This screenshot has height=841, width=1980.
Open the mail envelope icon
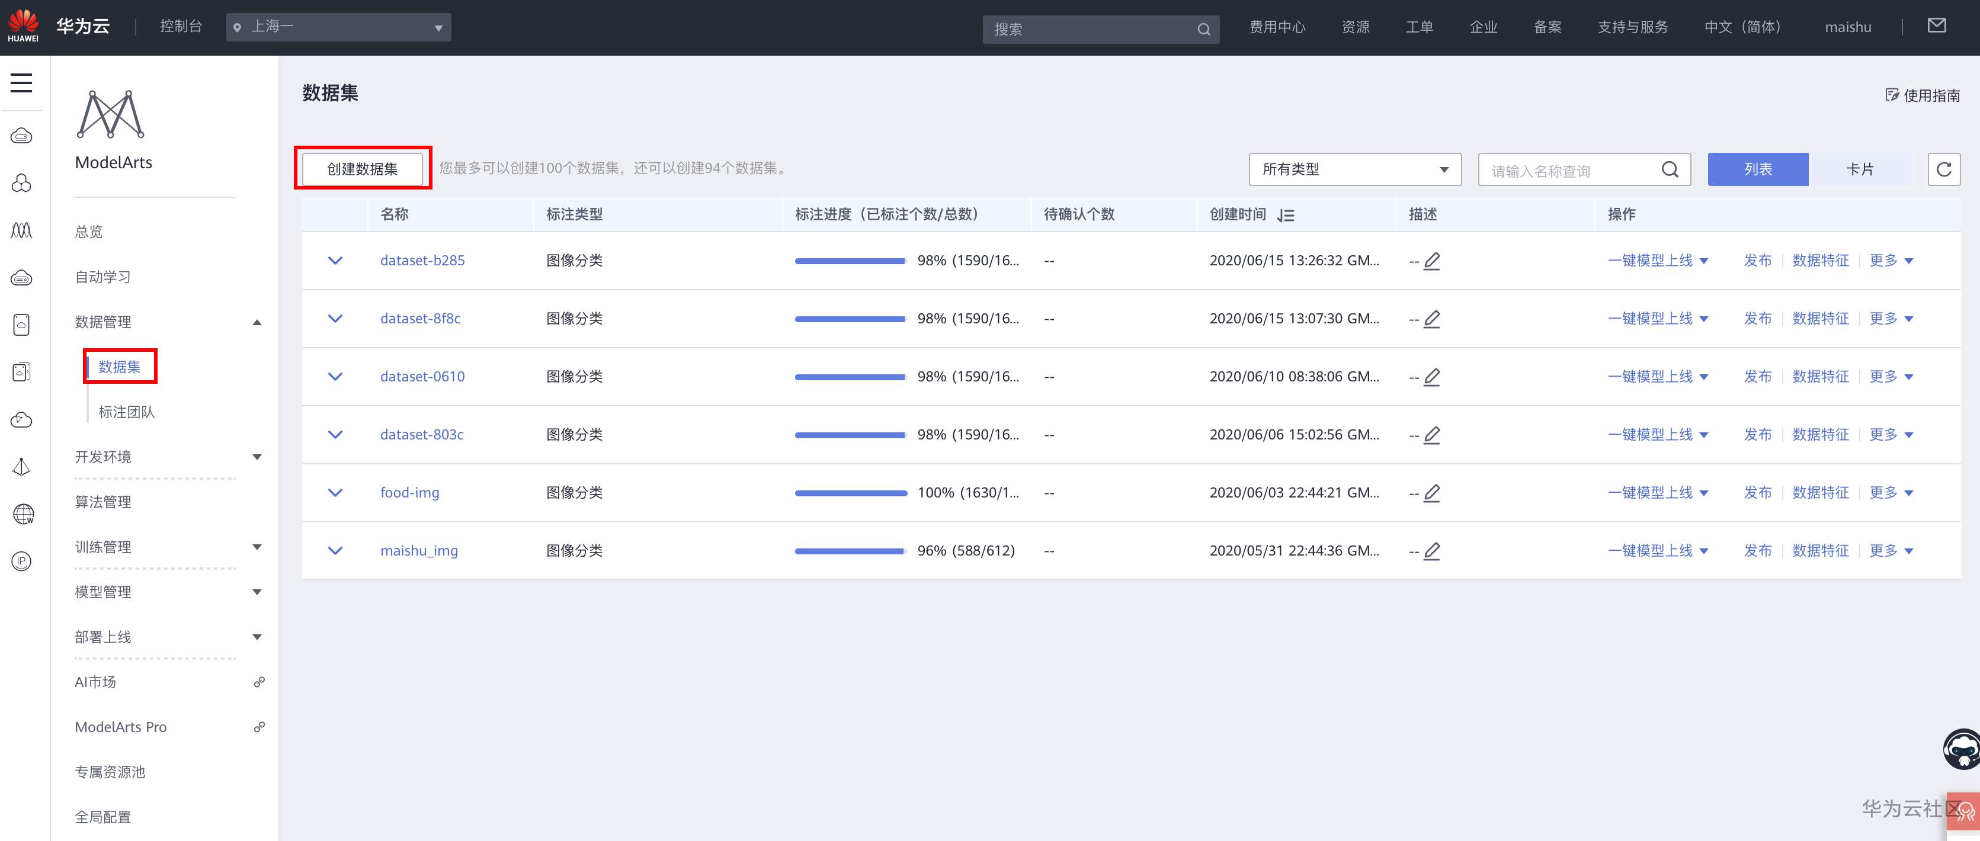pos(1937,26)
